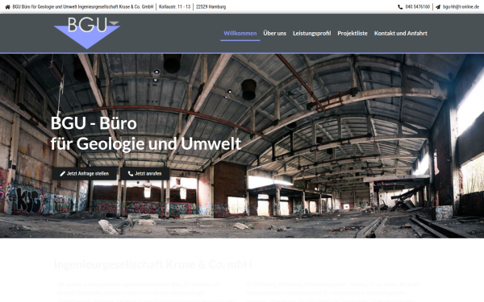Click the handset icon on Jetzt anrufen
Screen dimensions: 484x302
[x=131, y=174]
